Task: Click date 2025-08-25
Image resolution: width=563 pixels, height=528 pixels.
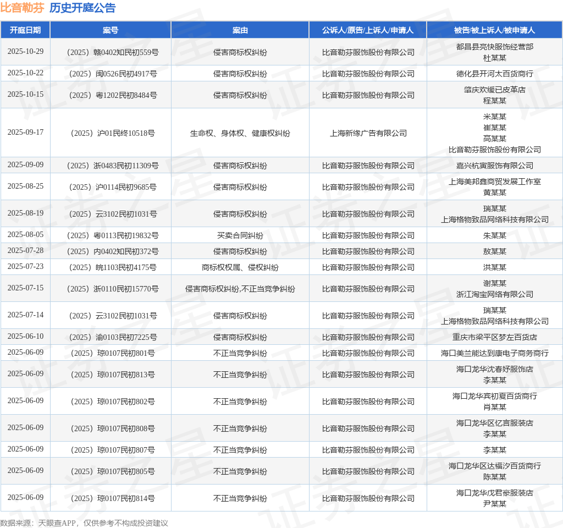Action: pyautogui.click(x=25, y=186)
